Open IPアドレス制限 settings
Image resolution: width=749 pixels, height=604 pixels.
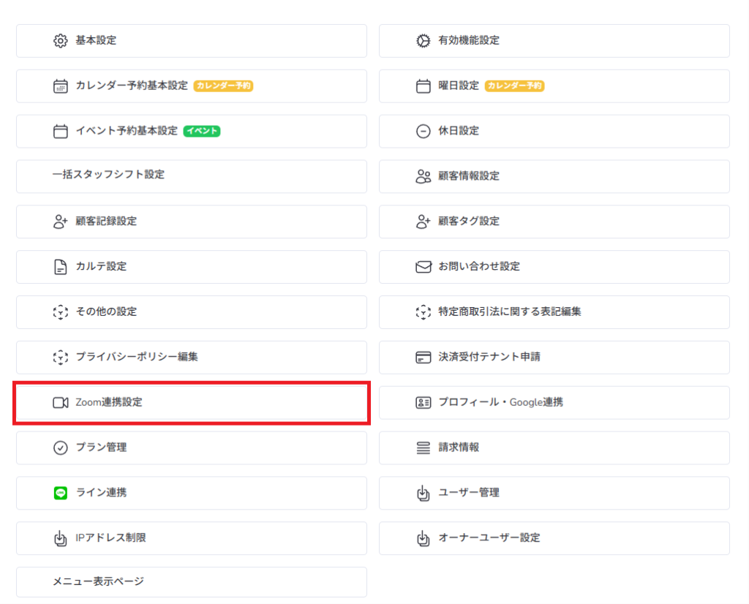pos(110,538)
